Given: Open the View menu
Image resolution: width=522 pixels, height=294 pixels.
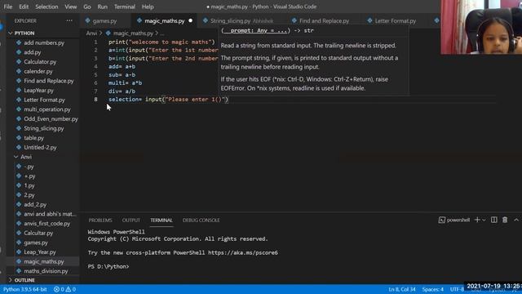Looking at the screenshot, I should point(71,7).
